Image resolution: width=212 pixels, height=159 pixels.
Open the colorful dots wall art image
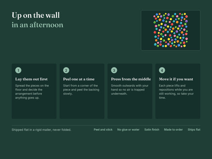coord(171,30)
